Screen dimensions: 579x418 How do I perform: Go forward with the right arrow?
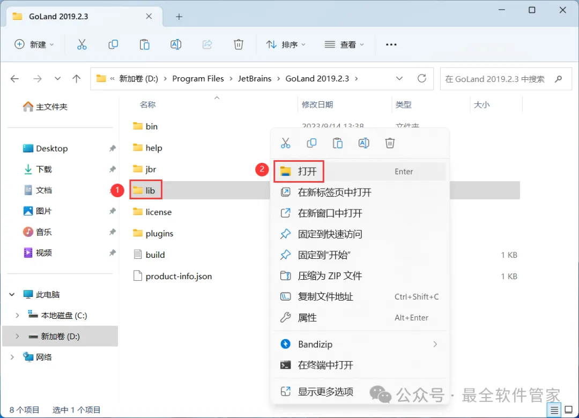pos(38,79)
